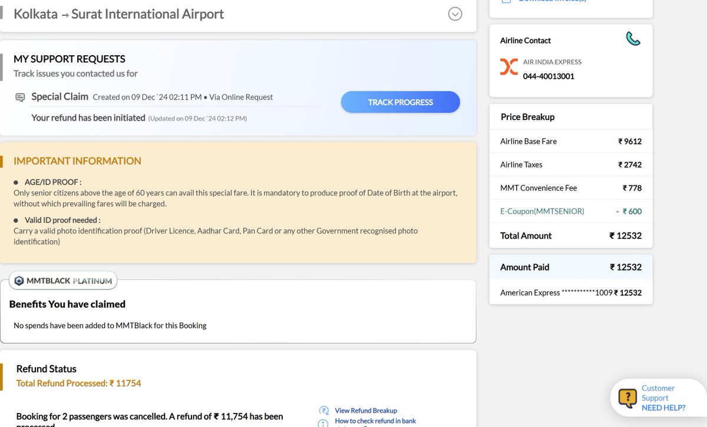Click the rupee refund icon beside View Refund Breakup

pos(324,411)
